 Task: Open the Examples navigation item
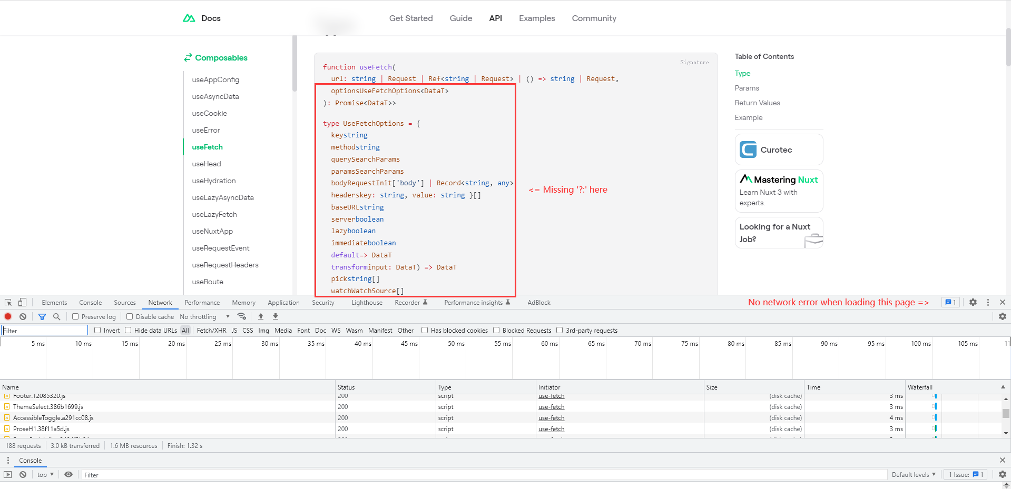coord(536,18)
